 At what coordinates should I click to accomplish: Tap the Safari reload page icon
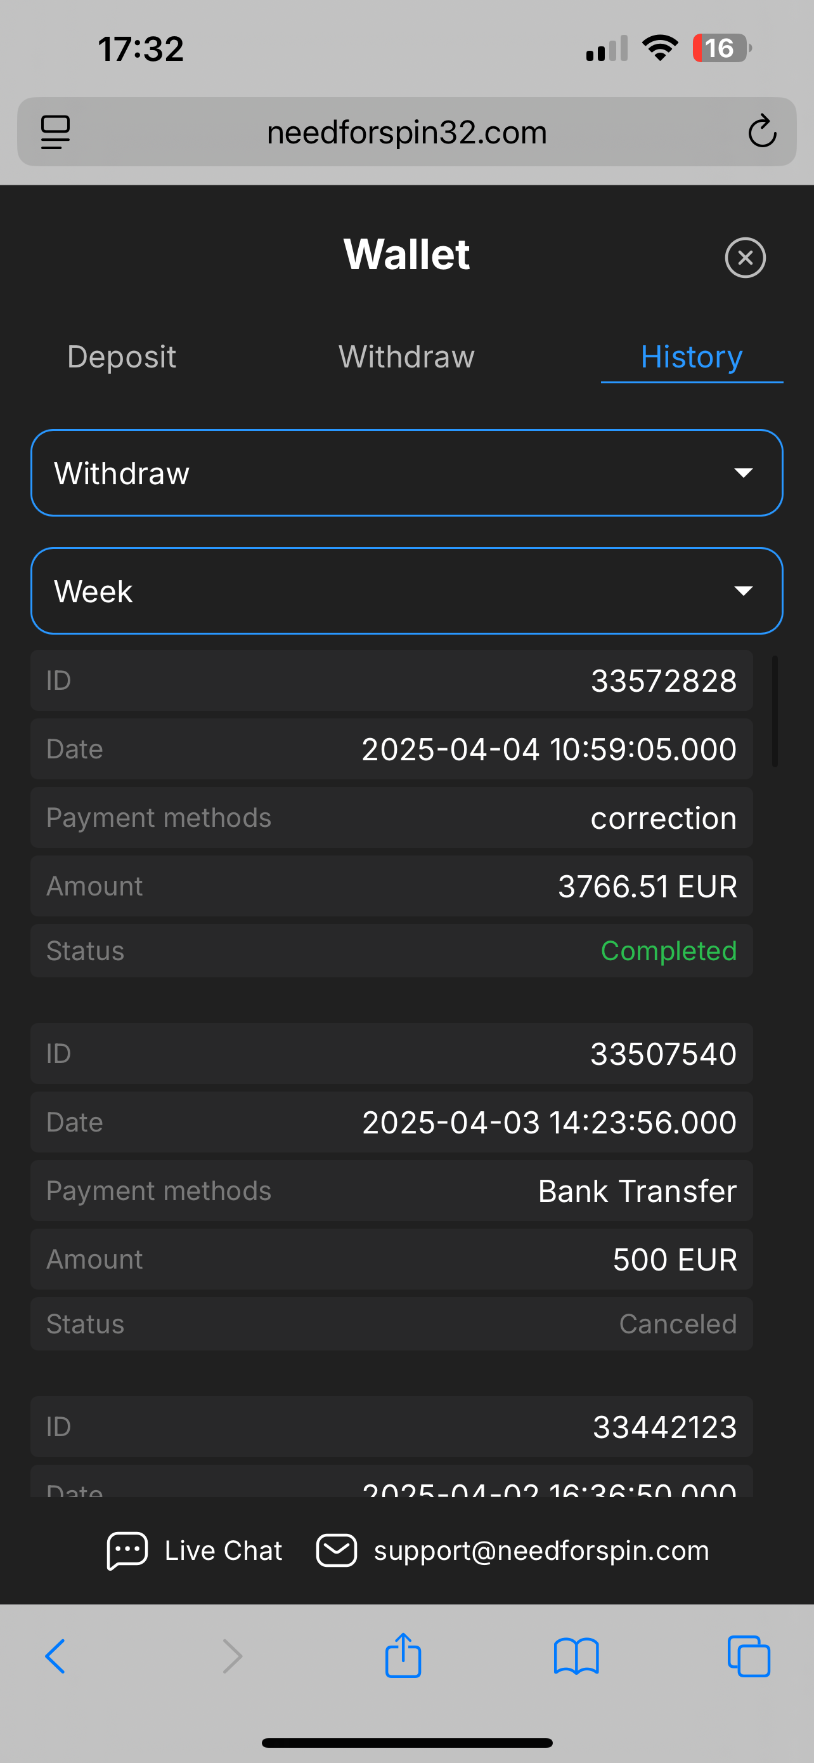[761, 131]
